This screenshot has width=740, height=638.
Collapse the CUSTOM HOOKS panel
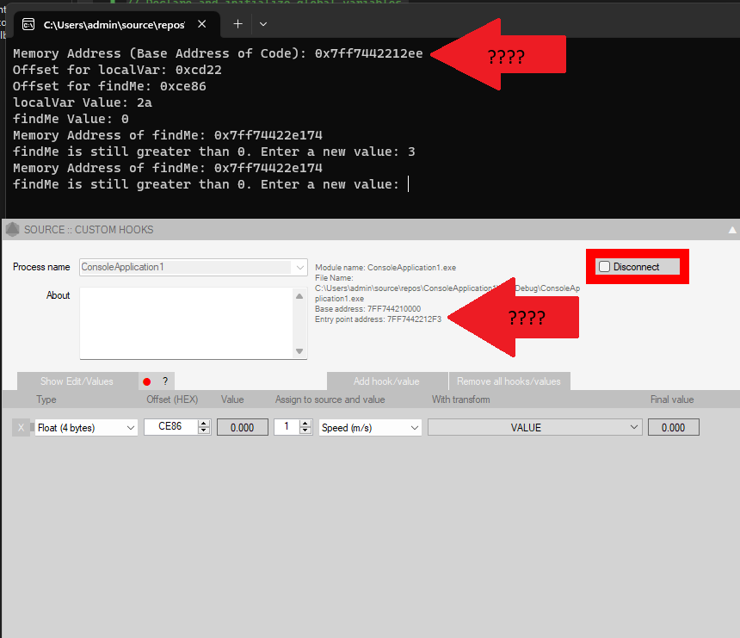[x=732, y=229]
